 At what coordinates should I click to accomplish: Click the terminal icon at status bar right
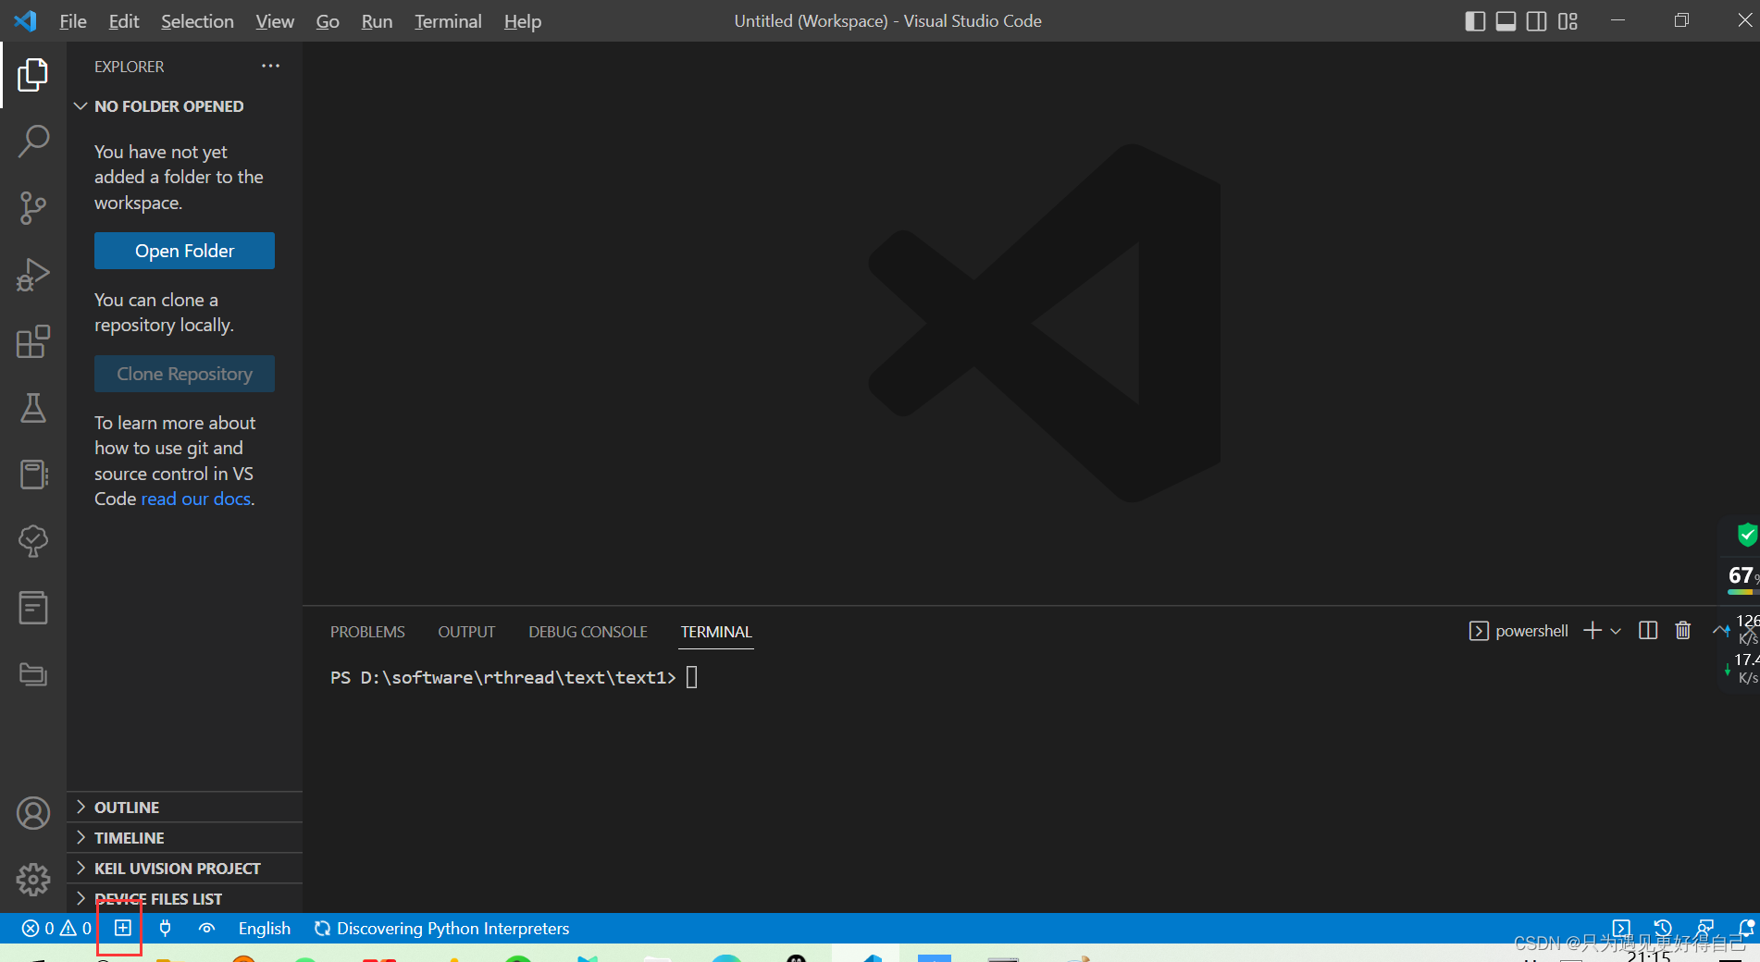click(x=1621, y=928)
